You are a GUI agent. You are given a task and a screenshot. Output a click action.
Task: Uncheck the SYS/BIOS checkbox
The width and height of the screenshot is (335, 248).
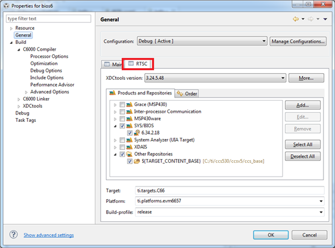pyautogui.click(x=122, y=126)
